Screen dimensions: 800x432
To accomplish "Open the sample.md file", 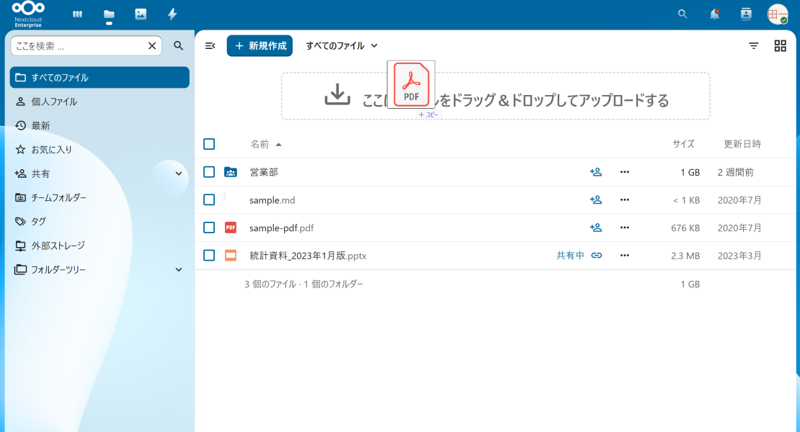I will (272, 200).
